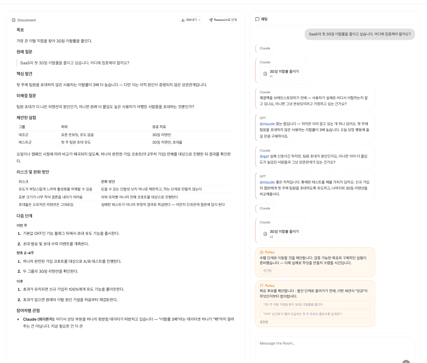
Task: Click the 성공 지표 column header
Action: [x=159, y=127]
